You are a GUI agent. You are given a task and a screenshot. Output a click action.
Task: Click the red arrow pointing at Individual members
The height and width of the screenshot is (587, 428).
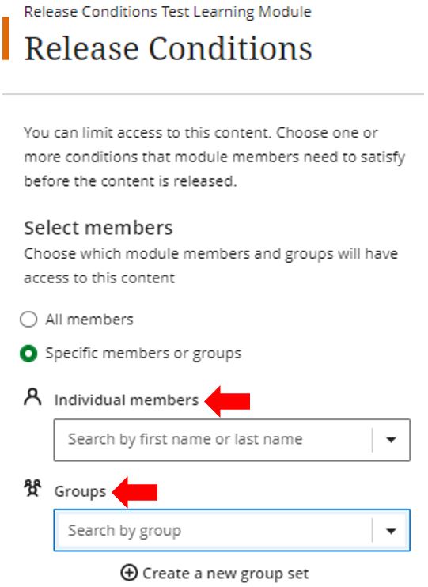tap(227, 401)
